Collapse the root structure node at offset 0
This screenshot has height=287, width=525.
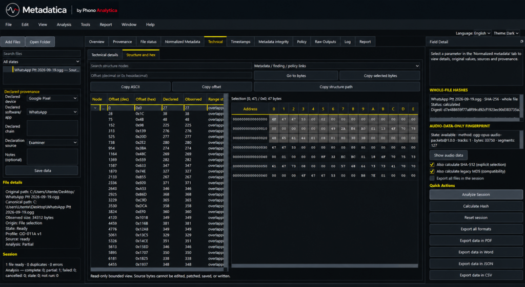click(x=95, y=108)
